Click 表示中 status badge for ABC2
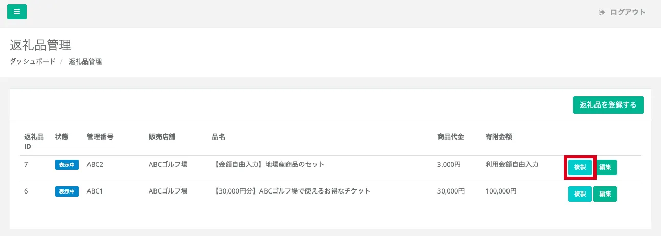This screenshot has height=236, width=661. pos(67,165)
